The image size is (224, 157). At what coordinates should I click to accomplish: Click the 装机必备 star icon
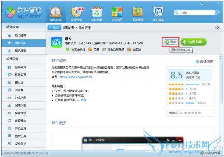pos(9,43)
